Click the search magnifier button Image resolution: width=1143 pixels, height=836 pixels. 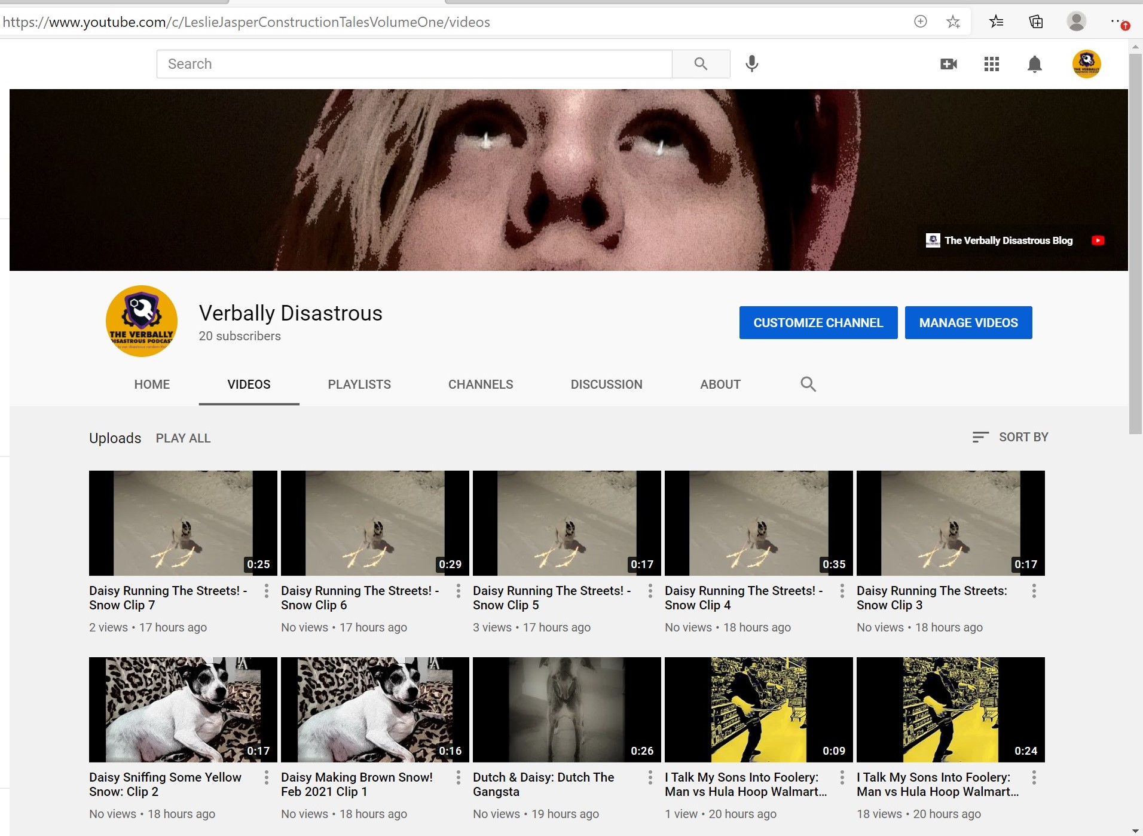[x=701, y=63]
